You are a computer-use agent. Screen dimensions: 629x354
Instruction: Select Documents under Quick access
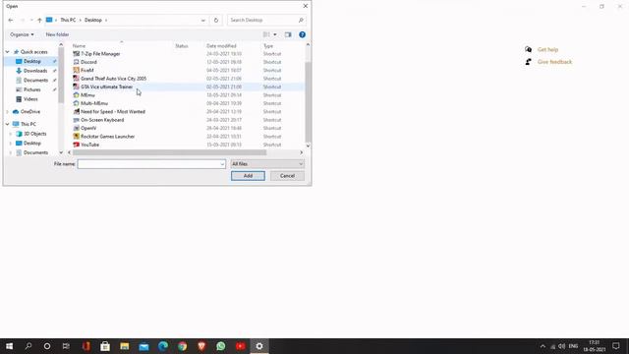coord(35,81)
